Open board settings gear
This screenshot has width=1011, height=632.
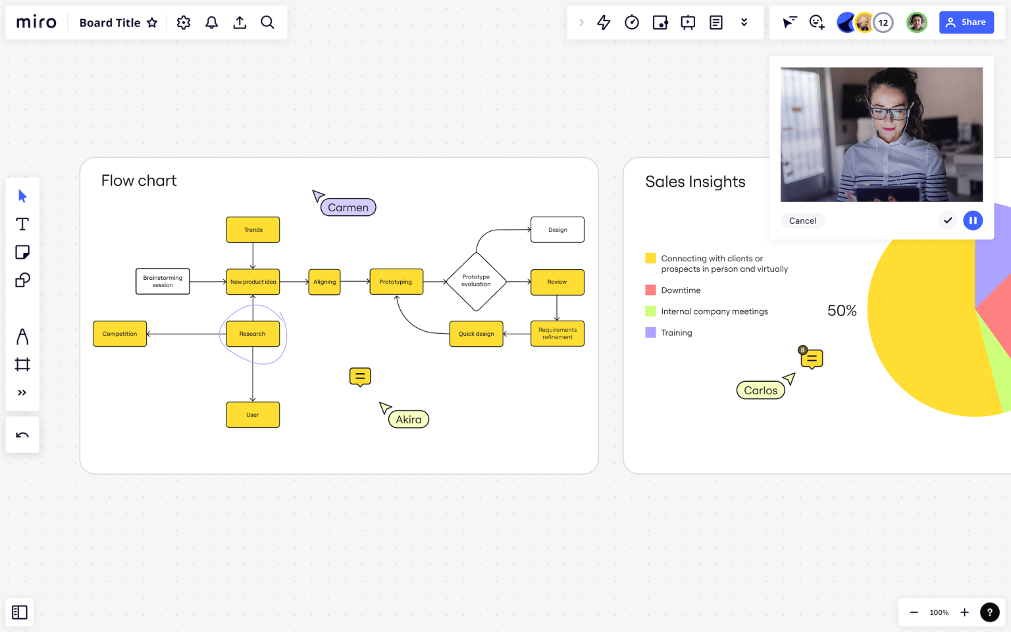coord(183,22)
